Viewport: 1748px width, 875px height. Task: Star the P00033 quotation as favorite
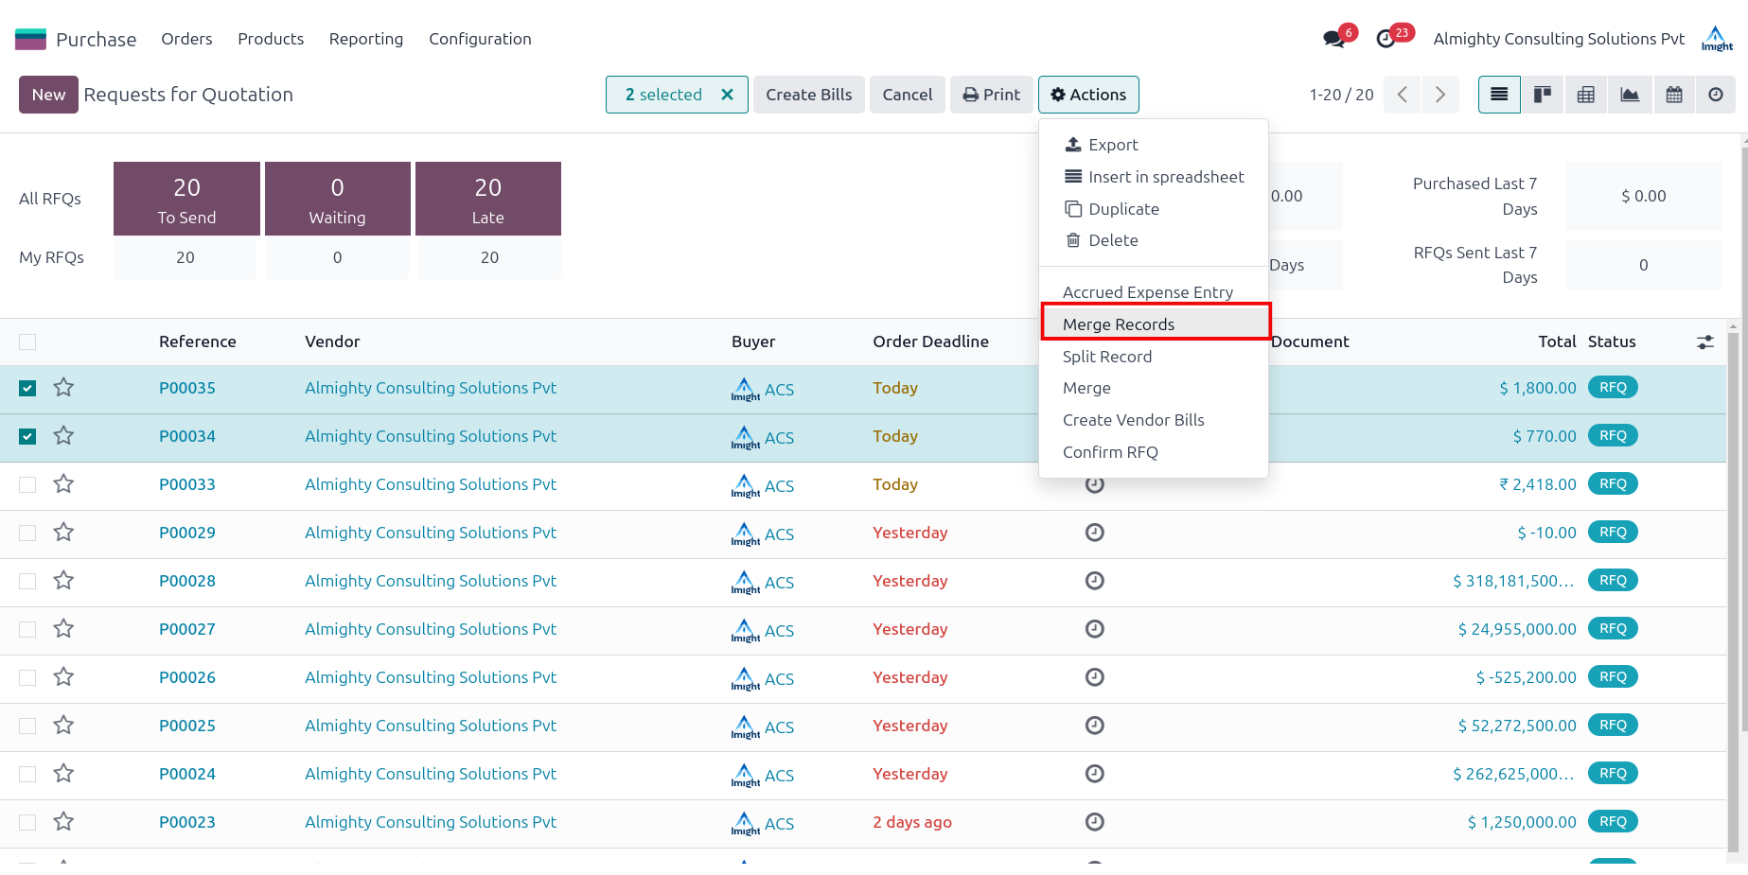pos(63,484)
